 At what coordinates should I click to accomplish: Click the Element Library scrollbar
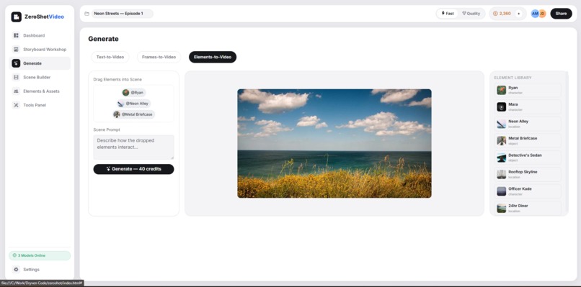(566, 144)
